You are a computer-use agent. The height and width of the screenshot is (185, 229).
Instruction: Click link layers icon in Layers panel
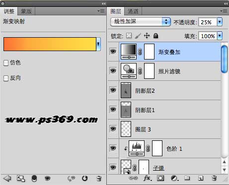click(x=133, y=178)
